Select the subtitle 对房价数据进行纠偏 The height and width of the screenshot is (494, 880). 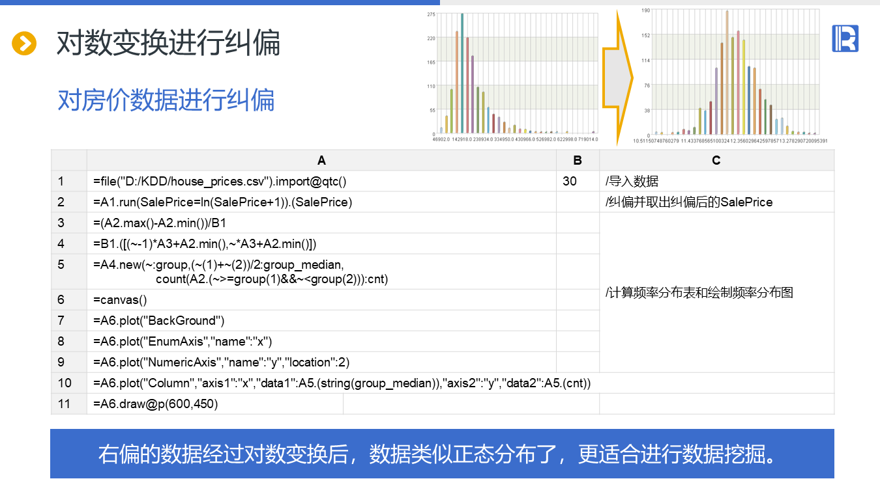click(166, 100)
